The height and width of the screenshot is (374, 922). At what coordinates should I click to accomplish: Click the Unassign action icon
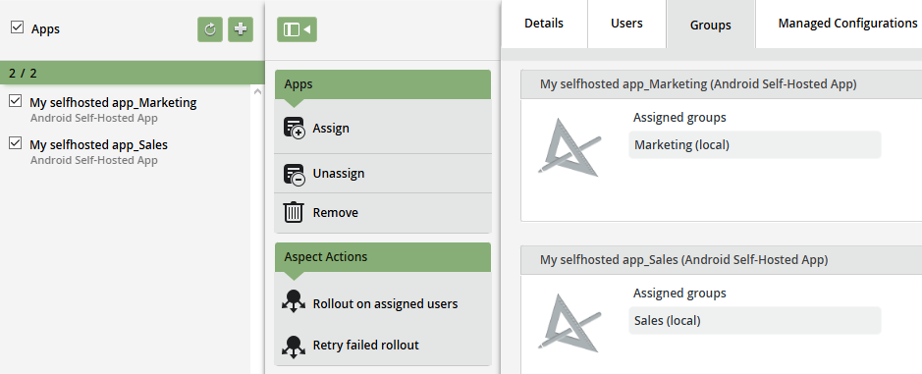point(294,174)
